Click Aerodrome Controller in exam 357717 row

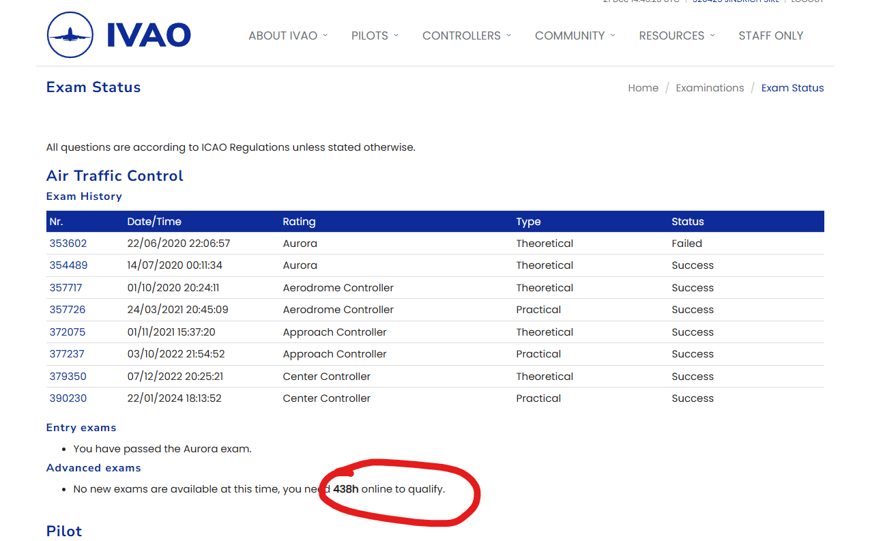point(338,288)
